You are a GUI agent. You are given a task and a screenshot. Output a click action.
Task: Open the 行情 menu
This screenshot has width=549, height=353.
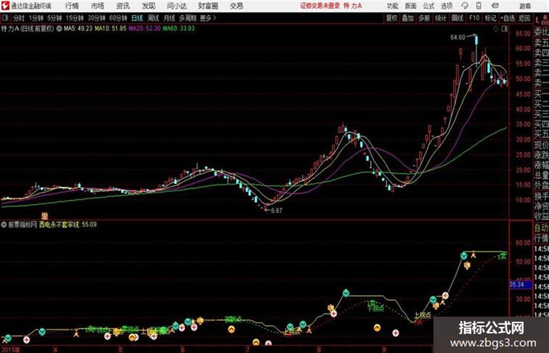tap(72, 6)
